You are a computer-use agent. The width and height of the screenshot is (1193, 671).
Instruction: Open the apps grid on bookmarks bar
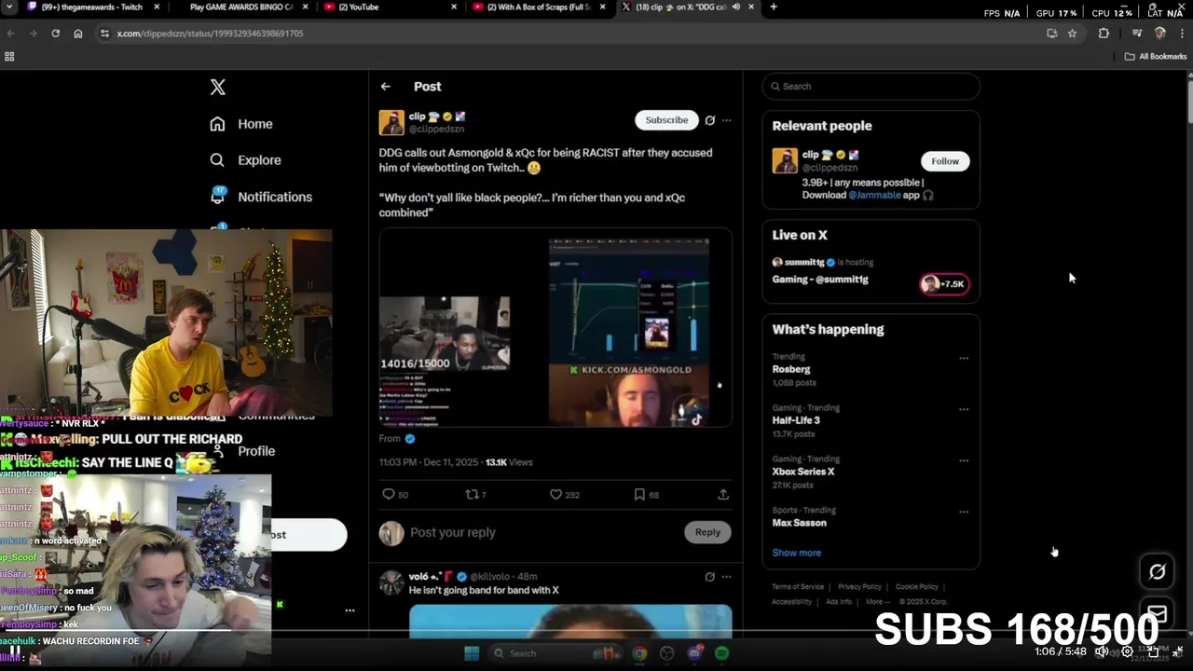9,56
